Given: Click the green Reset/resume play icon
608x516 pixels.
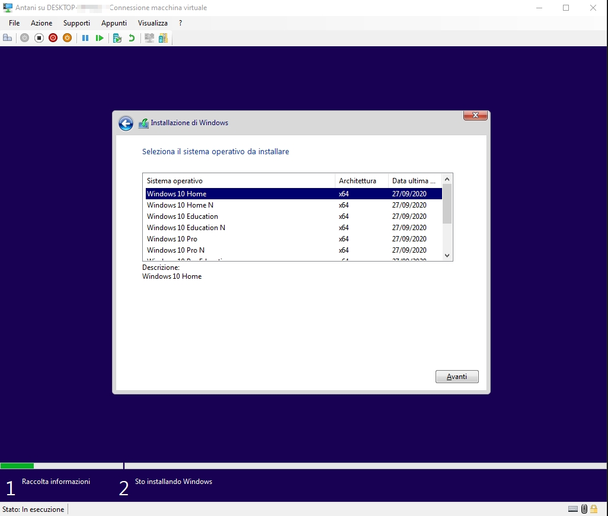Looking at the screenshot, I should (x=100, y=38).
